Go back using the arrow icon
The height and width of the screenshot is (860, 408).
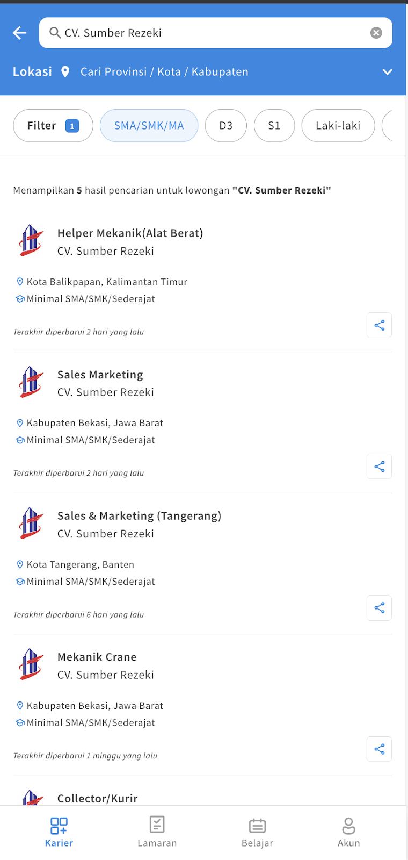coord(20,33)
